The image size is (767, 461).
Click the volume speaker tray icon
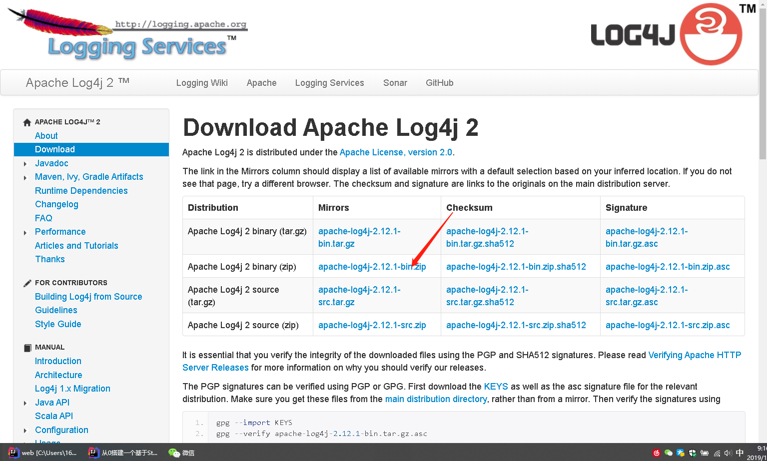[x=729, y=454]
